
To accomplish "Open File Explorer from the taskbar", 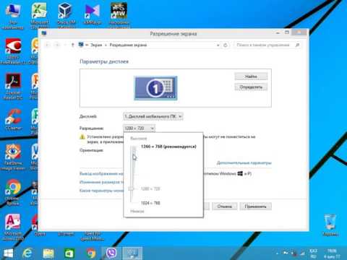I will [48, 253].
